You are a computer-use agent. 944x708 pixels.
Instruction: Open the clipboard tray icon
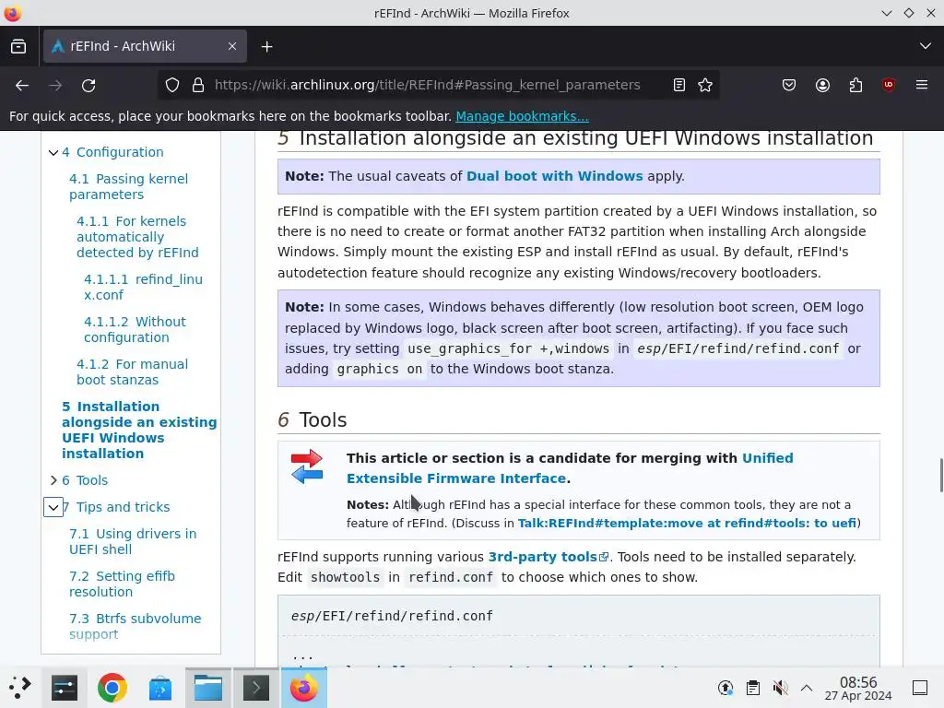click(x=752, y=688)
